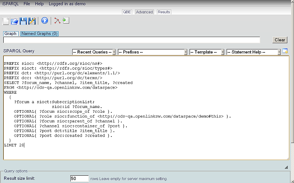Expand the Prefixes dropdown

153,52
